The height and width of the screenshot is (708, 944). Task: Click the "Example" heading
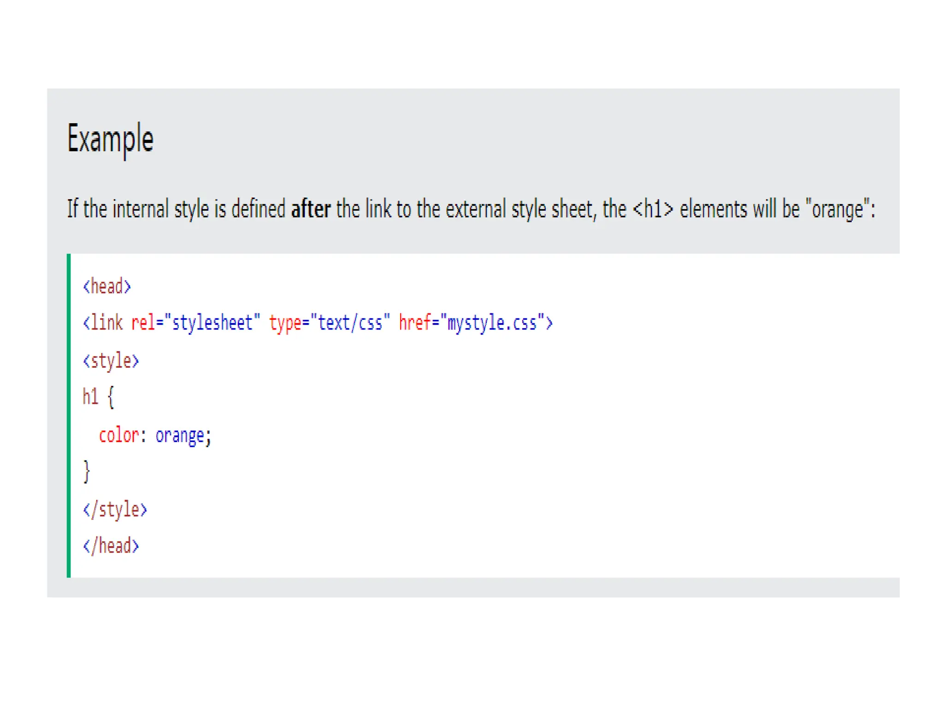click(x=110, y=139)
